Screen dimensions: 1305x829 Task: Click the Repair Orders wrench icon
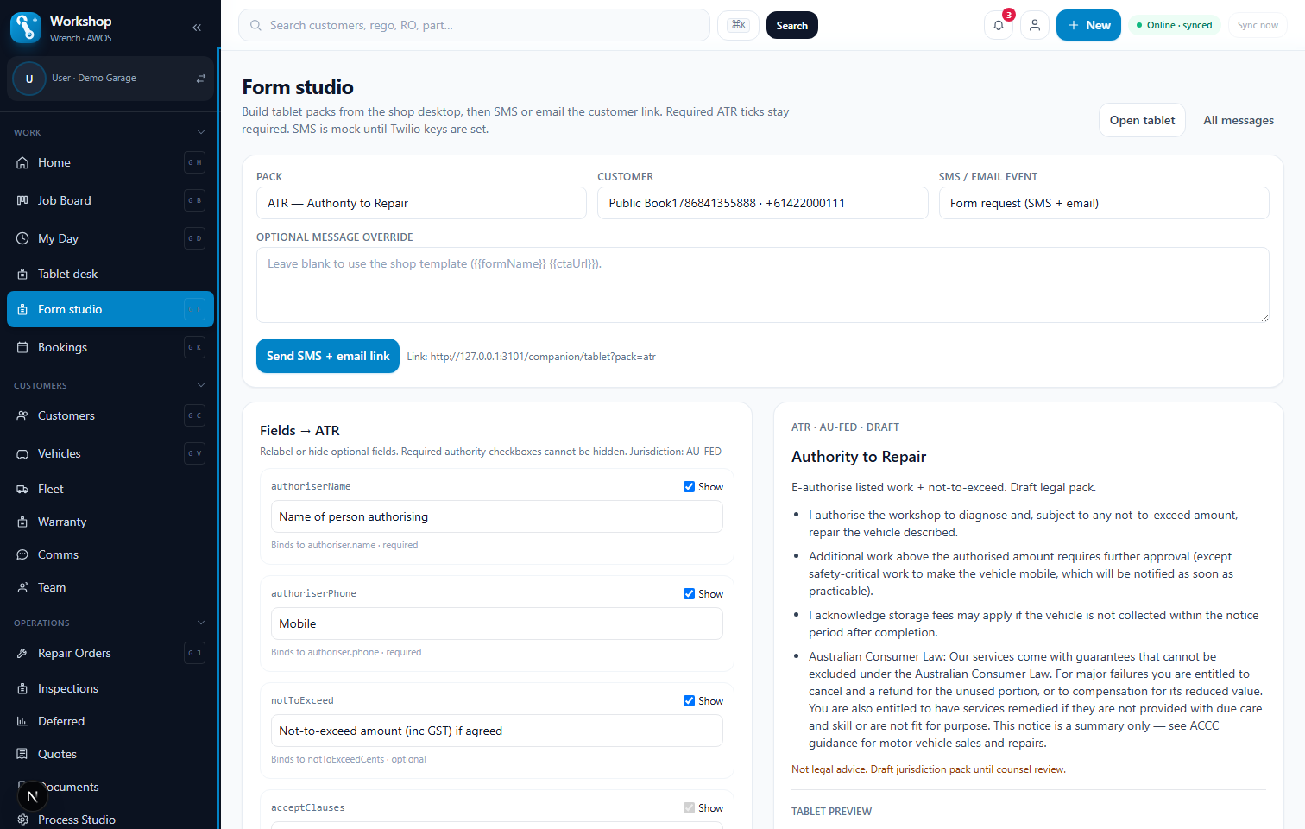22,653
